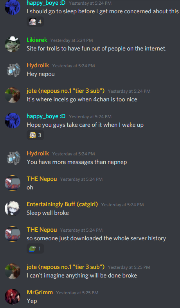This screenshot has height=308, width=180.
Task: Click the Hydrolik username above 'Hey nepou'
Action: click(38, 65)
